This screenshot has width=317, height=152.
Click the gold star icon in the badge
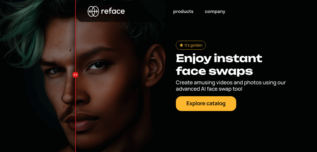(x=181, y=45)
